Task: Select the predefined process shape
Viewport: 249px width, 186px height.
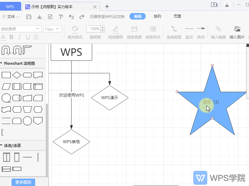Action: (x=17, y=86)
